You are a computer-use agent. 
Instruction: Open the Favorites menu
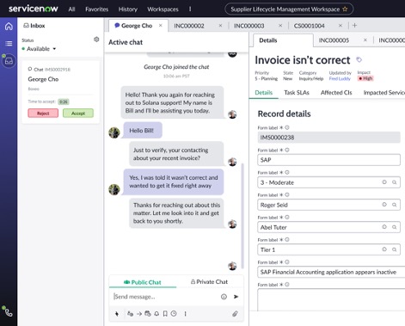[97, 9]
